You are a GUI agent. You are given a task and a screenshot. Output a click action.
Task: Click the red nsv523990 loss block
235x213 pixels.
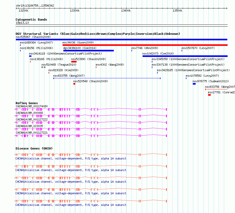[x=74, y=62]
